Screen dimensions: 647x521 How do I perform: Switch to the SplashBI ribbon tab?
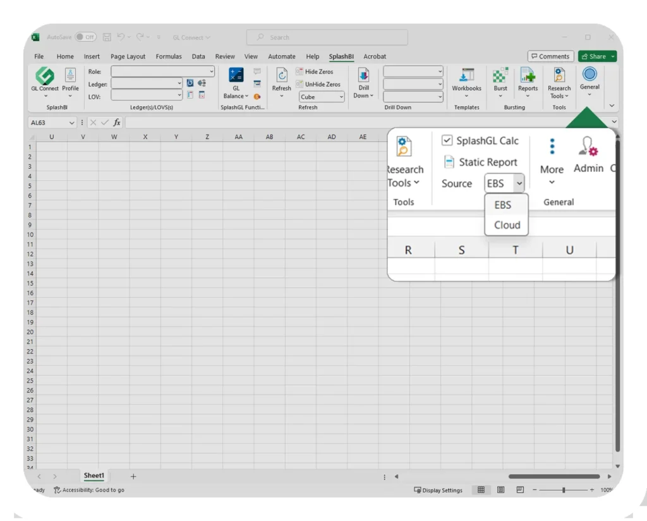coord(341,57)
